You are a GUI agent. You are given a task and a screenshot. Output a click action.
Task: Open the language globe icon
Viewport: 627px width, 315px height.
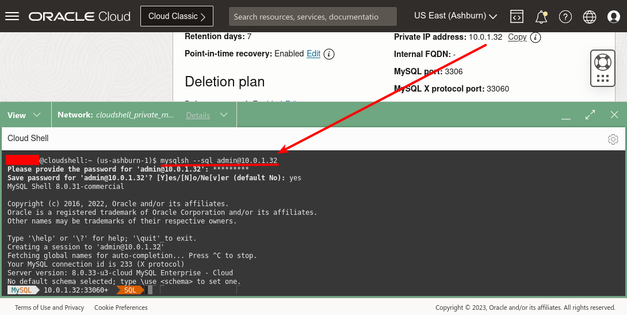point(590,16)
